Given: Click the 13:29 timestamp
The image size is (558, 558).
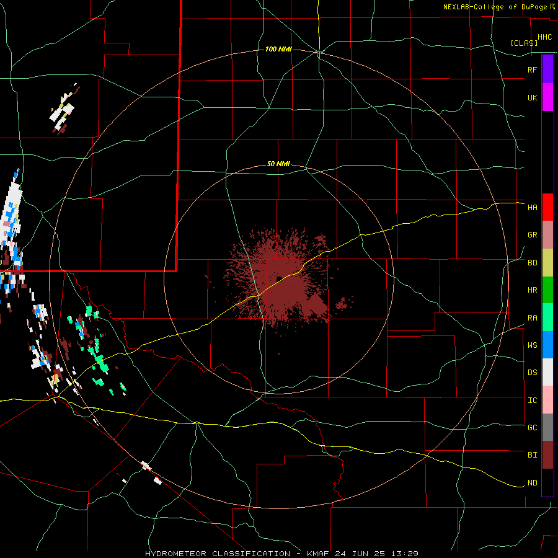Looking at the screenshot, I should tap(404, 554).
